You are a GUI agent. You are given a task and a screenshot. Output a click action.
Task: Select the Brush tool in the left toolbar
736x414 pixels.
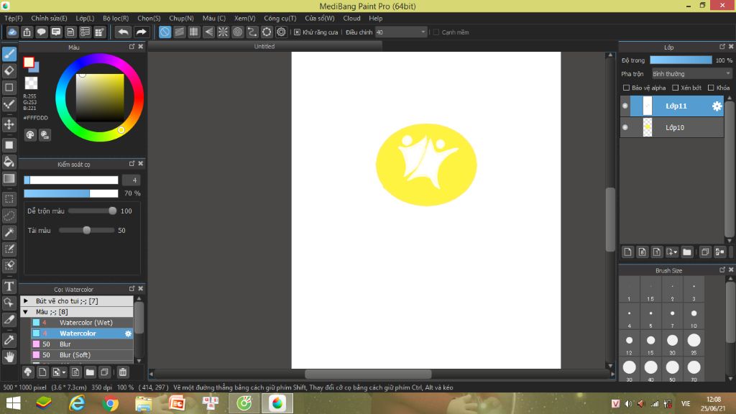click(9, 54)
